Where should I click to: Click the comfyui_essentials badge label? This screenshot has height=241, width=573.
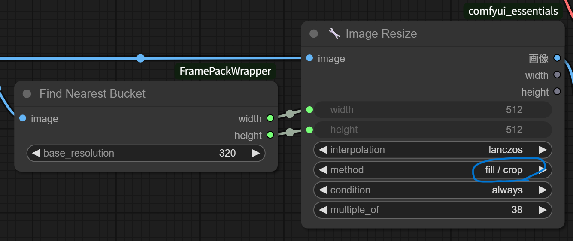pyautogui.click(x=513, y=11)
